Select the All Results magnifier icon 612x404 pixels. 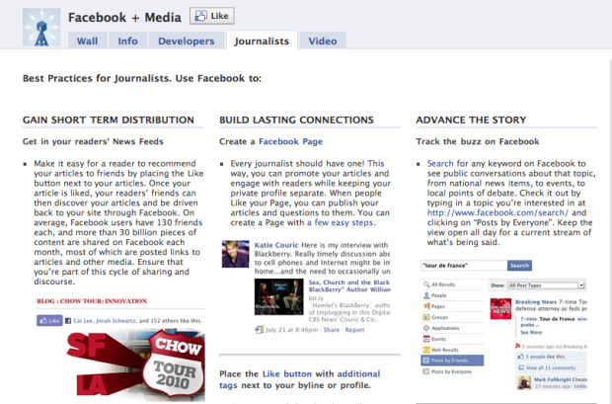424,284
